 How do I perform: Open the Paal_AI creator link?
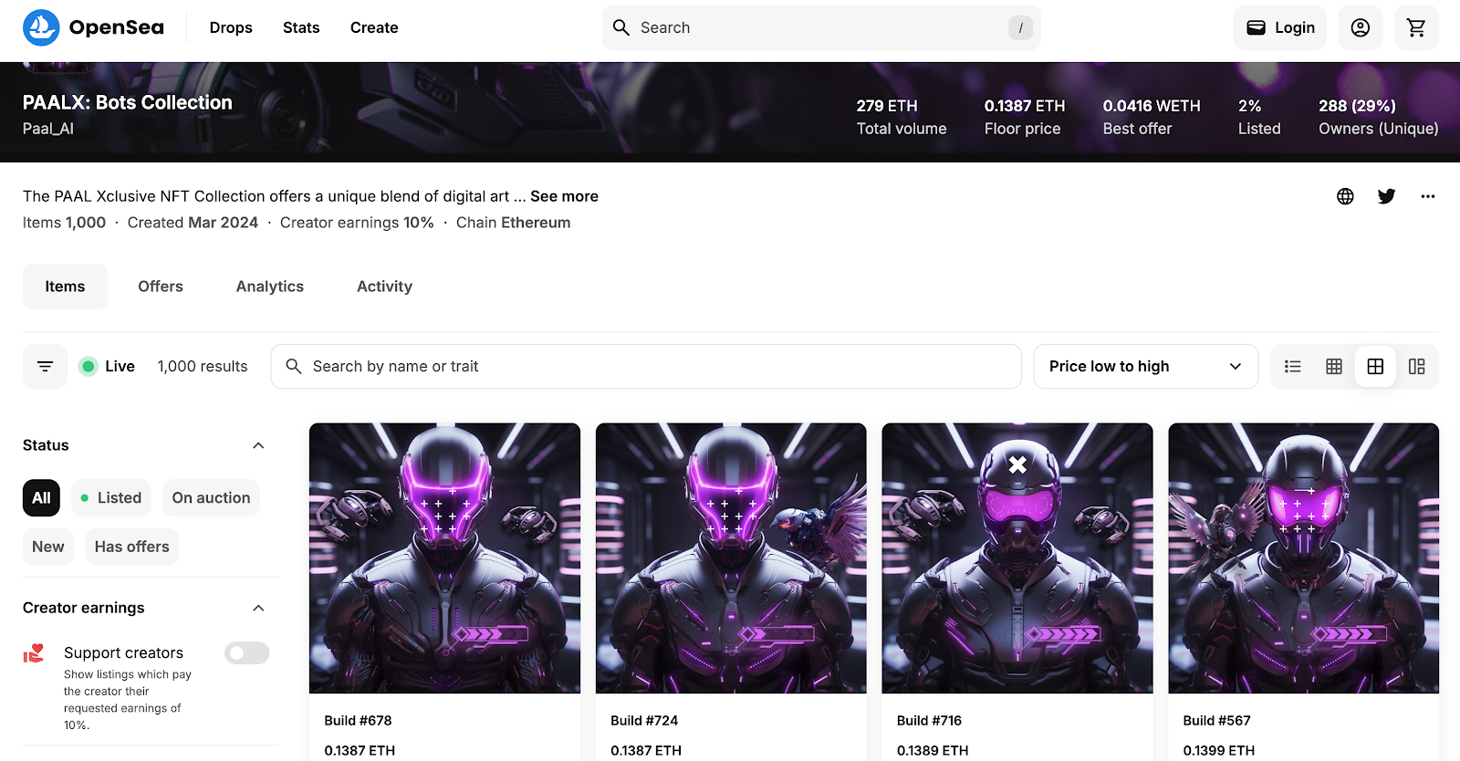(48, 129)
